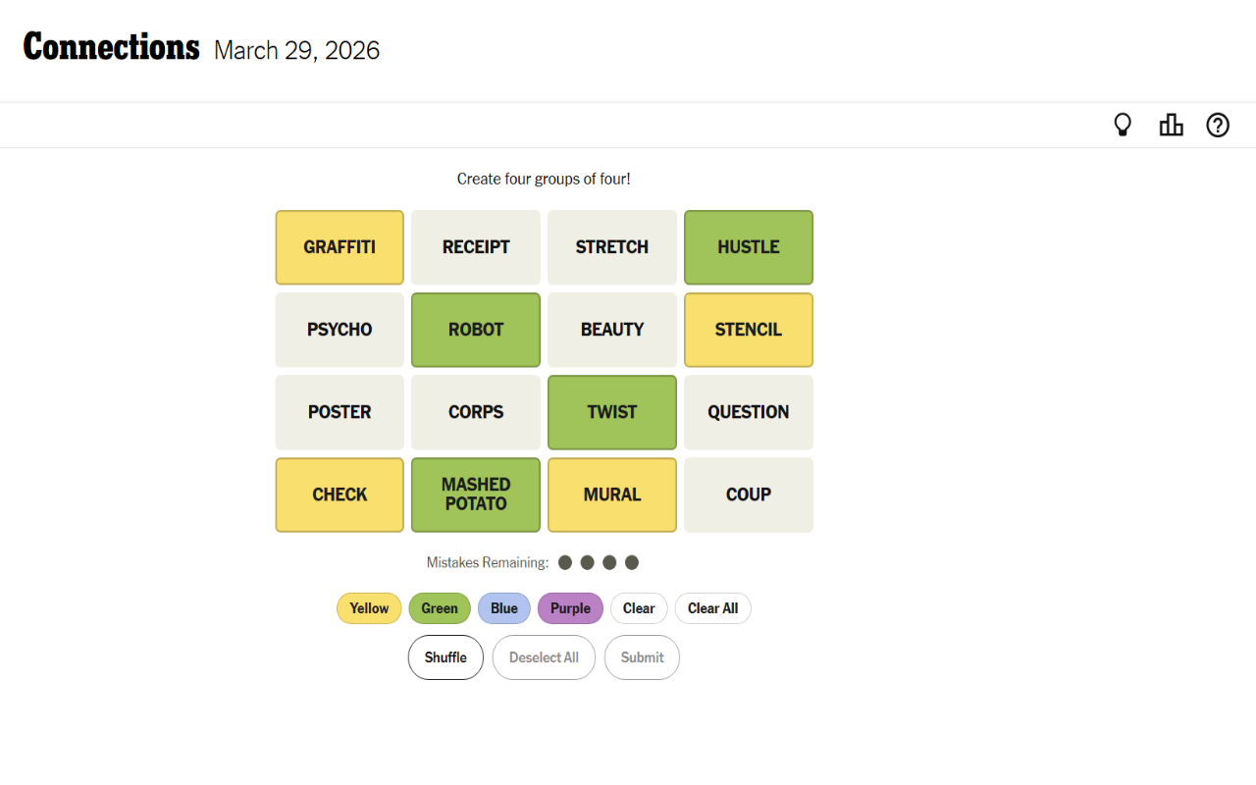Select the MASHED POTATO tile

point(475,495)
